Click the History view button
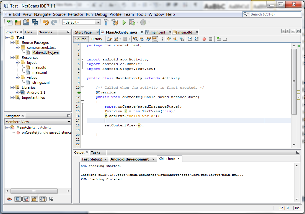The width and height of the screenshot is (305, 214). [97, 39]
